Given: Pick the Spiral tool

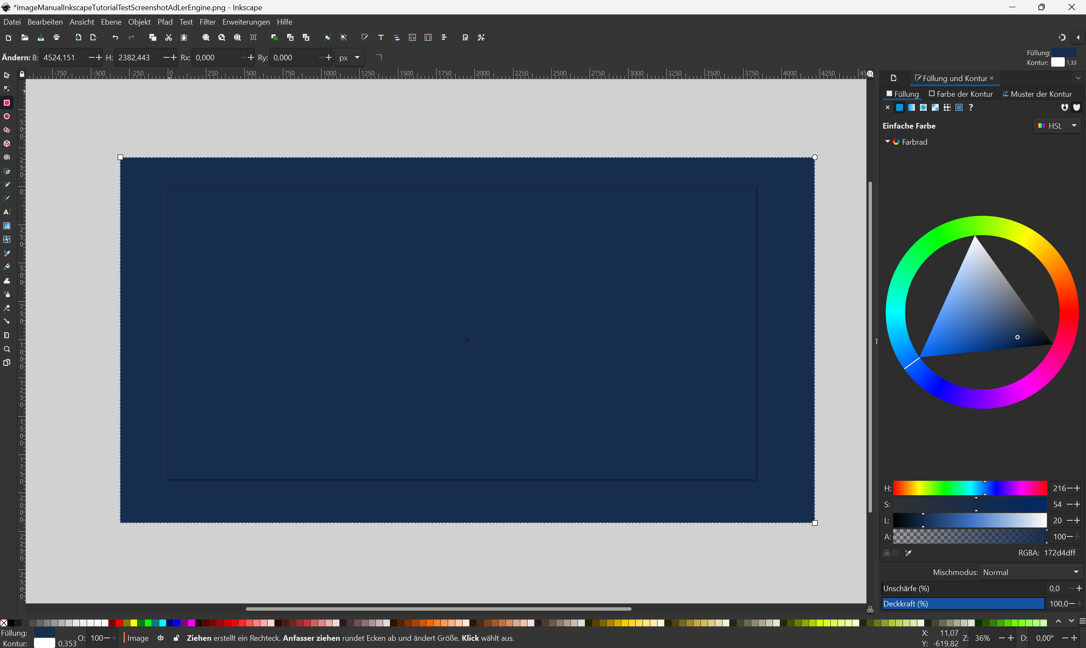Looking at the screenshot, I should click(6, 157).
